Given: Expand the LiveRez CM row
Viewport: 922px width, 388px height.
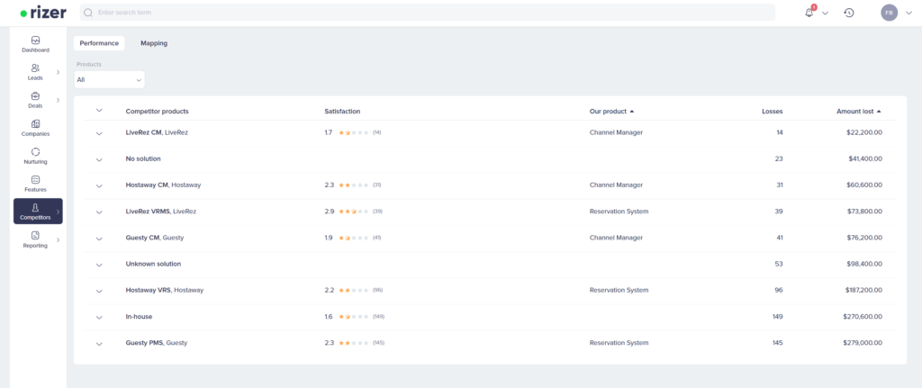Looking at the screenshot, I should (99, 132).
